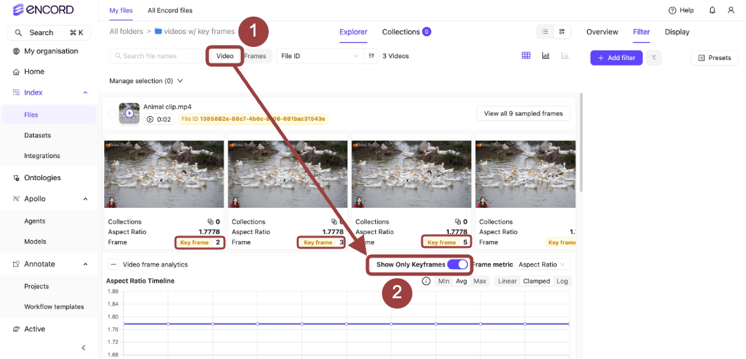Open the Help menu

[x=681, y=10]
